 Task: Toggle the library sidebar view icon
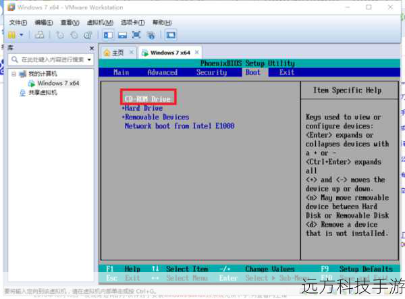coord(108,35)
